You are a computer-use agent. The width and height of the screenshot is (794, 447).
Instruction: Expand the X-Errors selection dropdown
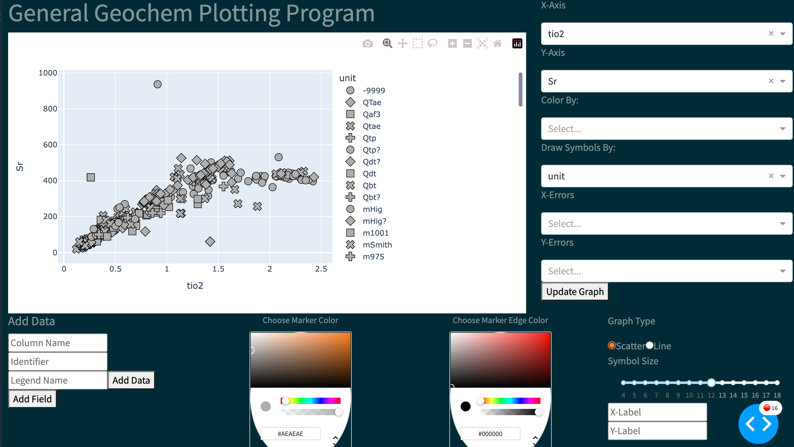pos(666,223)
